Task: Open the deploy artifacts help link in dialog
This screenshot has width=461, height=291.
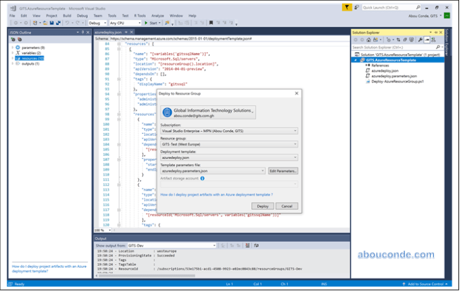Action: [216, 194]
